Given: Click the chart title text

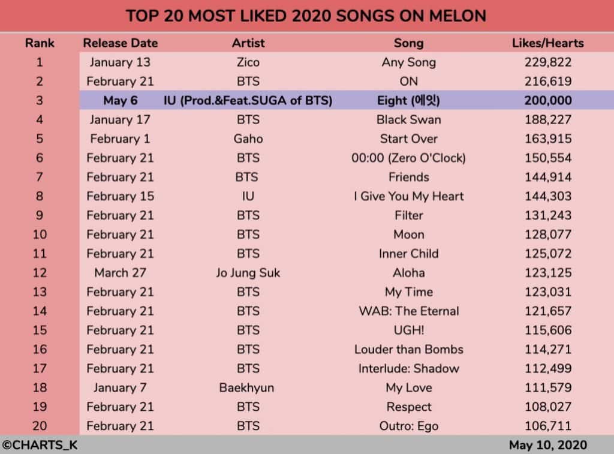Looking at the screenshot, I should click(306, 16).
